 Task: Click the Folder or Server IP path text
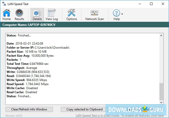click(x=52, y=48)
